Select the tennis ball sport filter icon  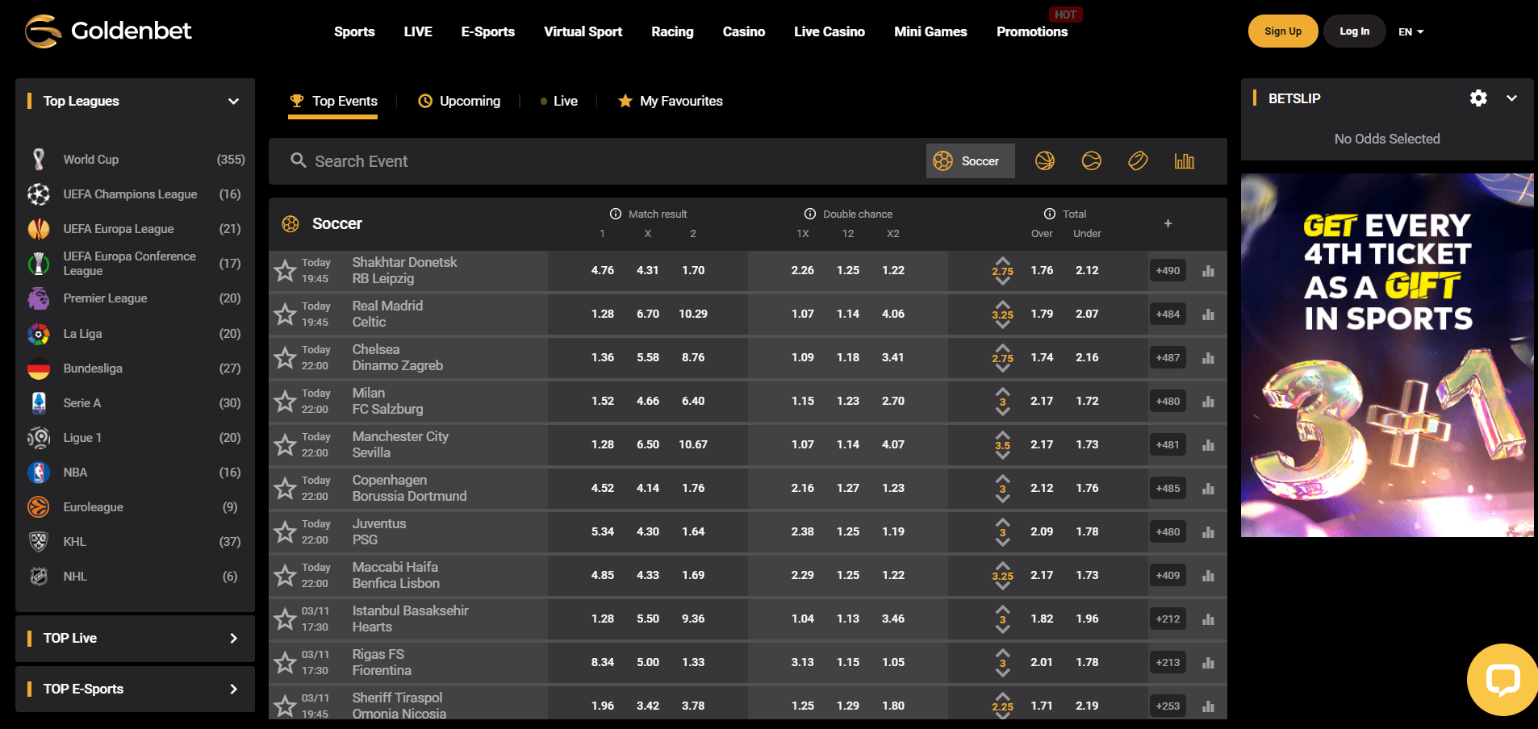click(x=1092, y=161)
